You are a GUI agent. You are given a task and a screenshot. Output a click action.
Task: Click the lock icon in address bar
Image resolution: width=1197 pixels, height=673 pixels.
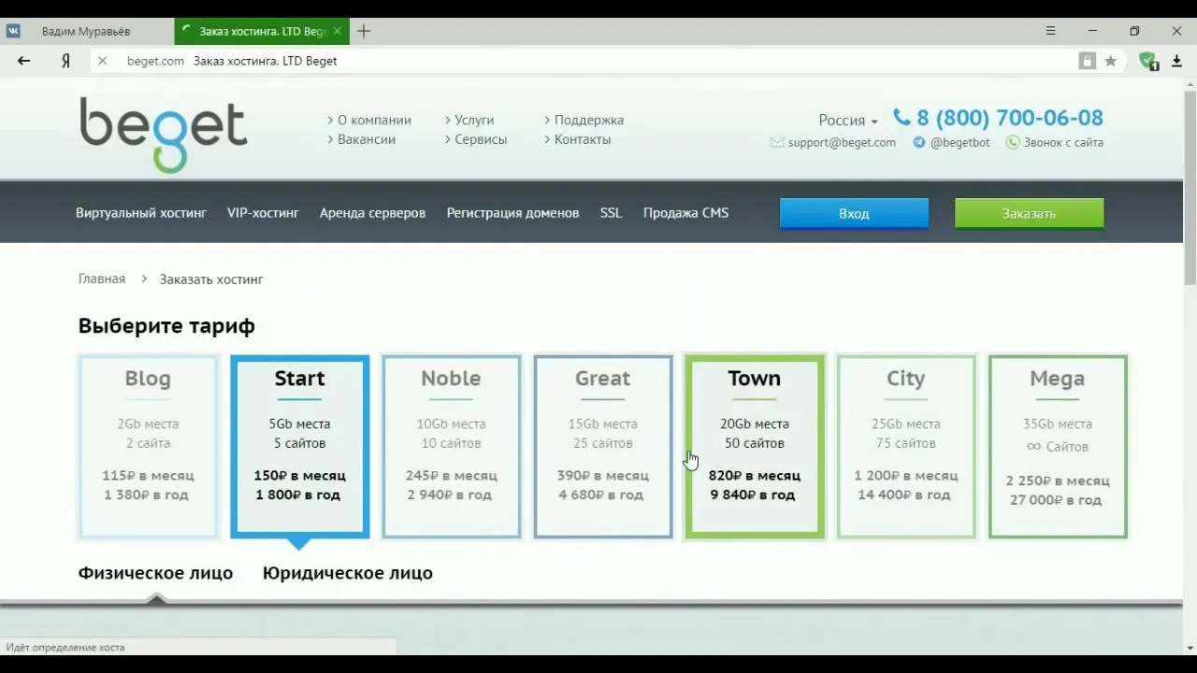pos(1087,61)
